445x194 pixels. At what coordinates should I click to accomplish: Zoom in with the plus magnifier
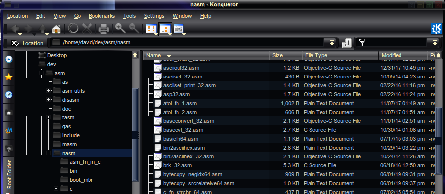120,28
